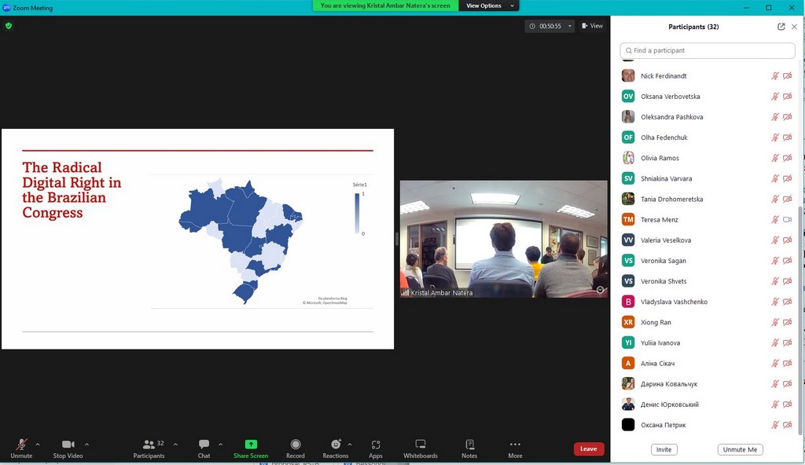805x465 pixels.
Task: Open the View layout menu
Action: click(593, 26)
